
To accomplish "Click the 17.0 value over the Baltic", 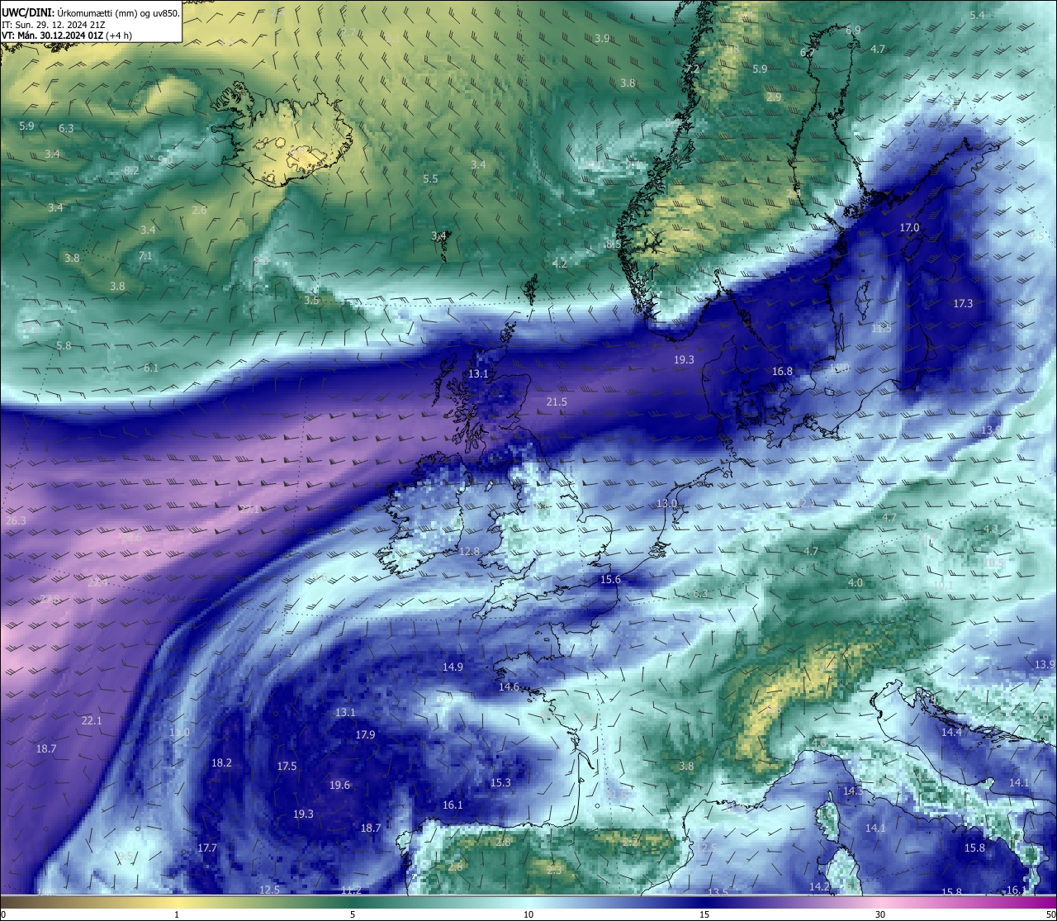I will point(909,227).
